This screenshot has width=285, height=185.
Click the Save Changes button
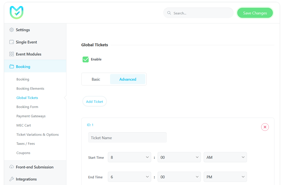click(255, 13)
